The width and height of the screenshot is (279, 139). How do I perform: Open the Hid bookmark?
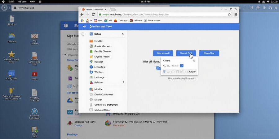coord(108,21)
